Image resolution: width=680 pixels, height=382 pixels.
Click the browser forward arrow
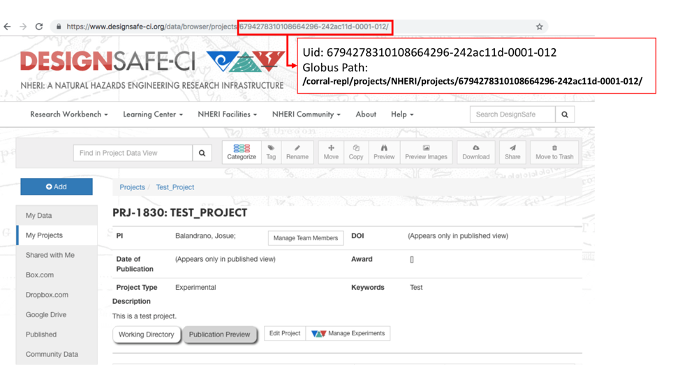23,27
